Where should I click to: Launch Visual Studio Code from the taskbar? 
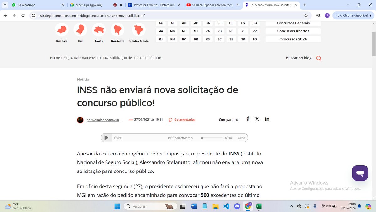coord(226,206)
